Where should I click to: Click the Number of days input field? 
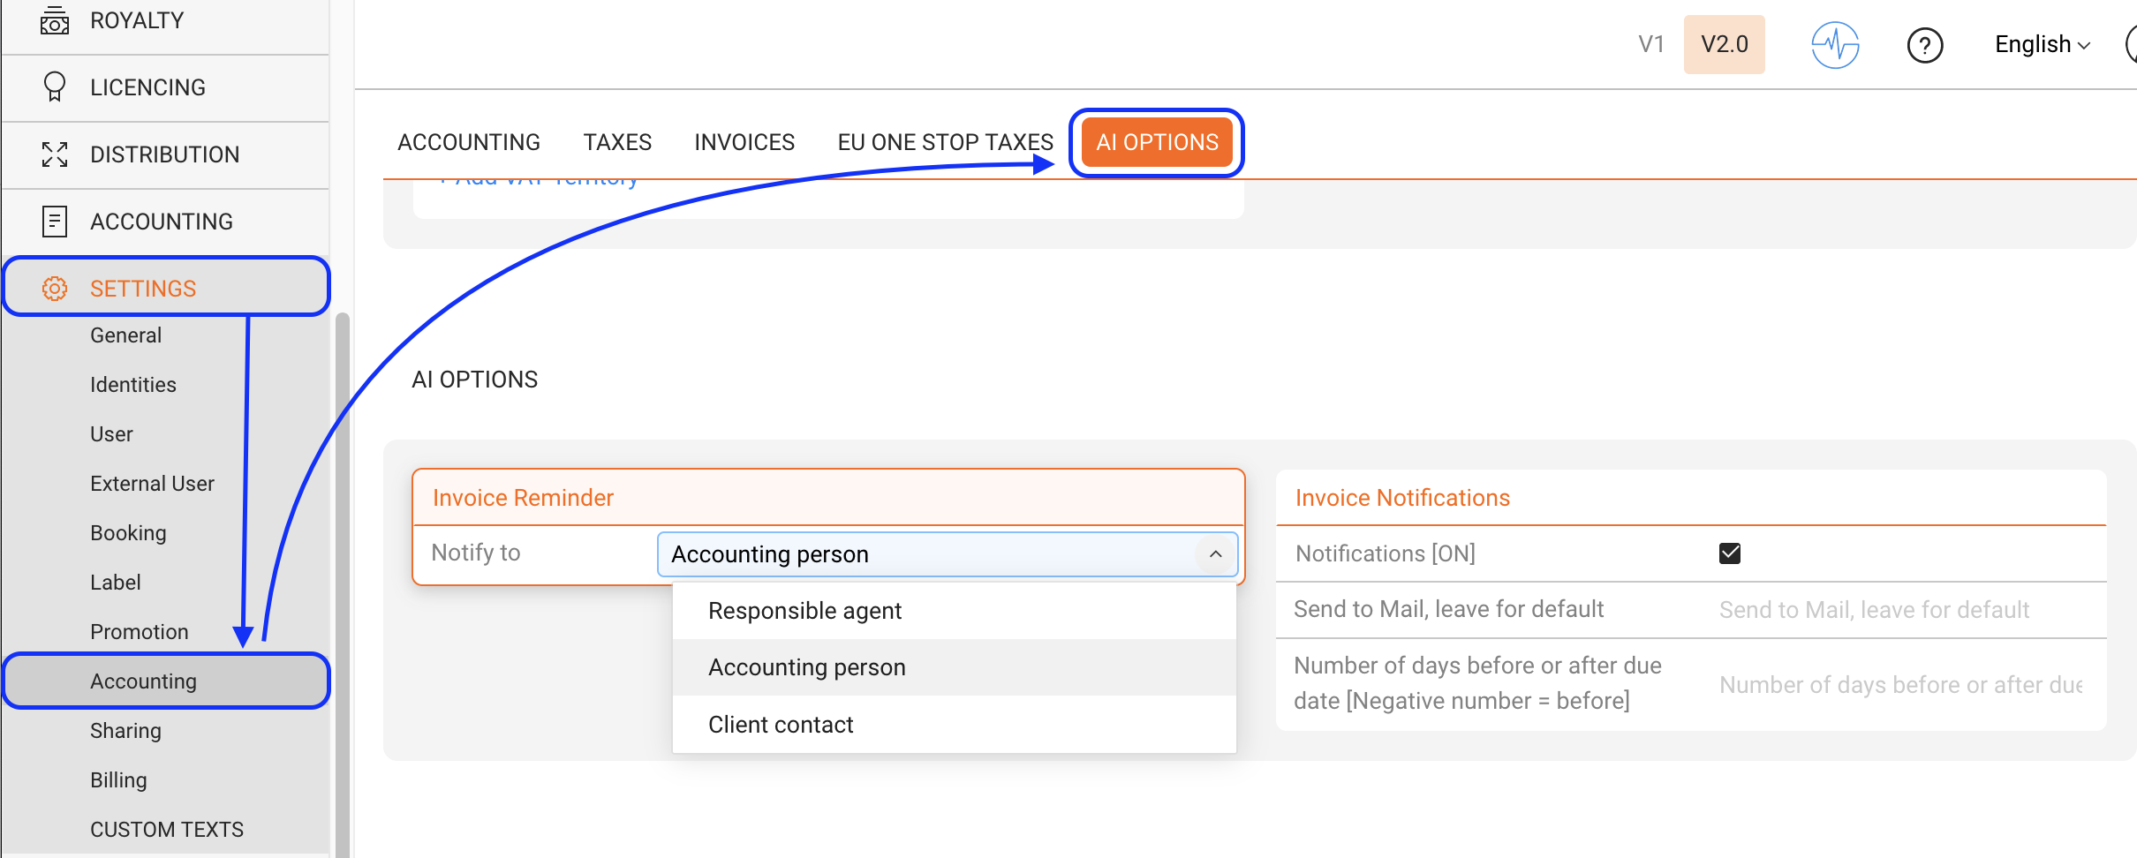pos(1903,685)
